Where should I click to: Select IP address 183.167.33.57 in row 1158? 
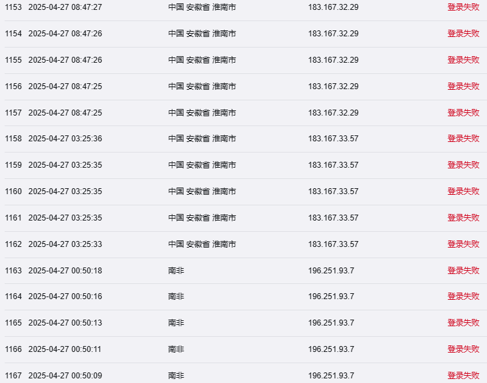coord(333,139)
